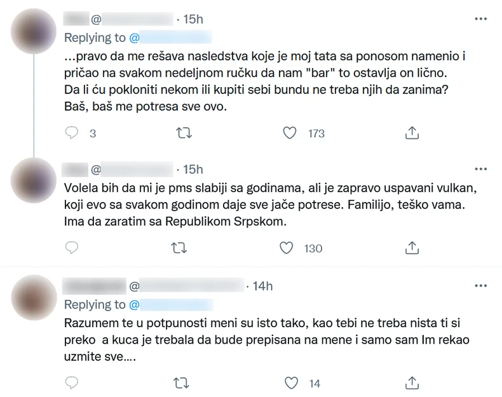This screenshot has height=397, width=502.
Task: Reply to the Razumem te tweet
Action: 72,383
